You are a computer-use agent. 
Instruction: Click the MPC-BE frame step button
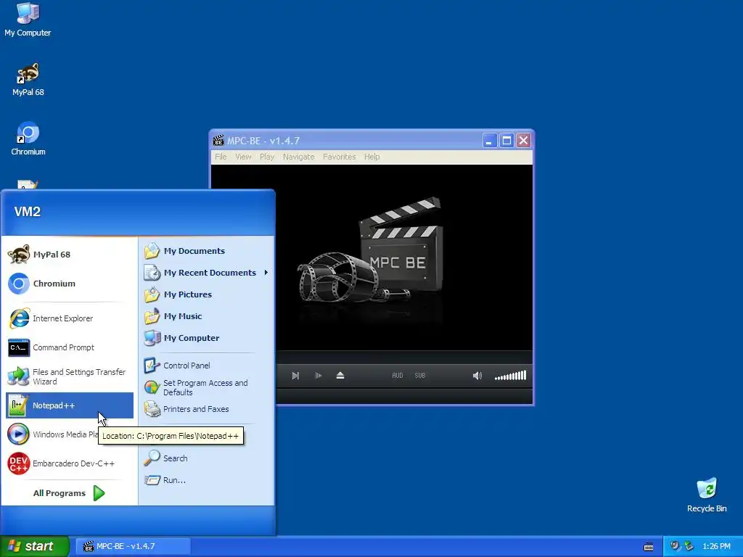(x=319, y=376)
